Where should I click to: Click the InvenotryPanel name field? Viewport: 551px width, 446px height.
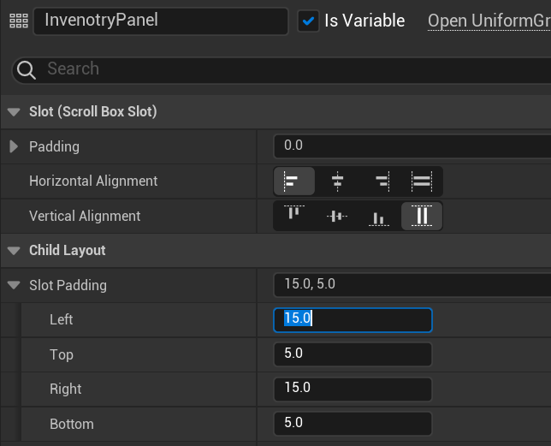point(161,21)
